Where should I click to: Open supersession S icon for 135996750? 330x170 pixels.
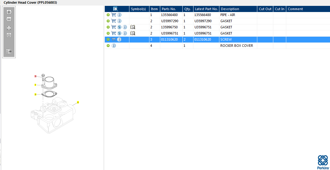click(x=119, y=27)
